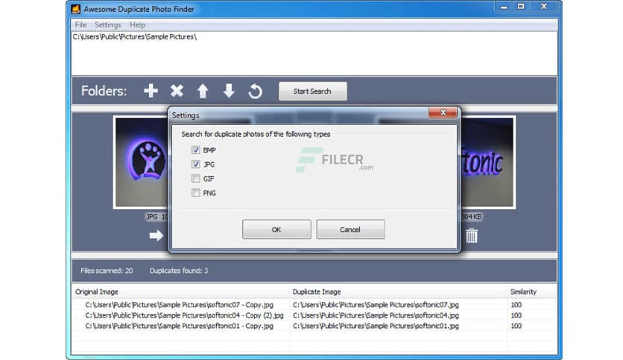623x360 pixels.
Task: Select row softonic01 - Copy.jpg
Action: pyautogui.click(x=179, y=326)
